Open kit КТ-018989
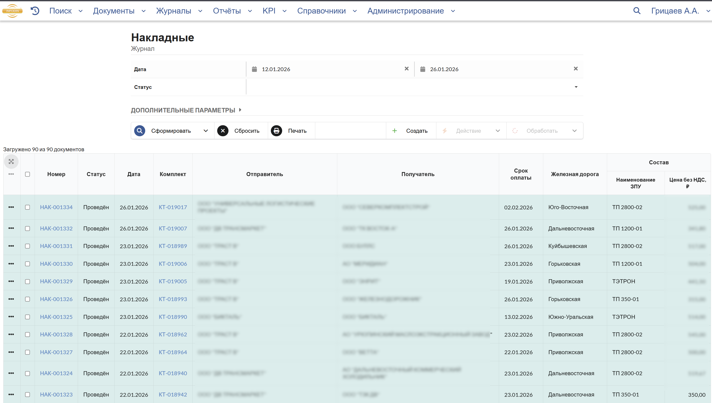This screenshot has width=712, height=403. tap(173, 246)
